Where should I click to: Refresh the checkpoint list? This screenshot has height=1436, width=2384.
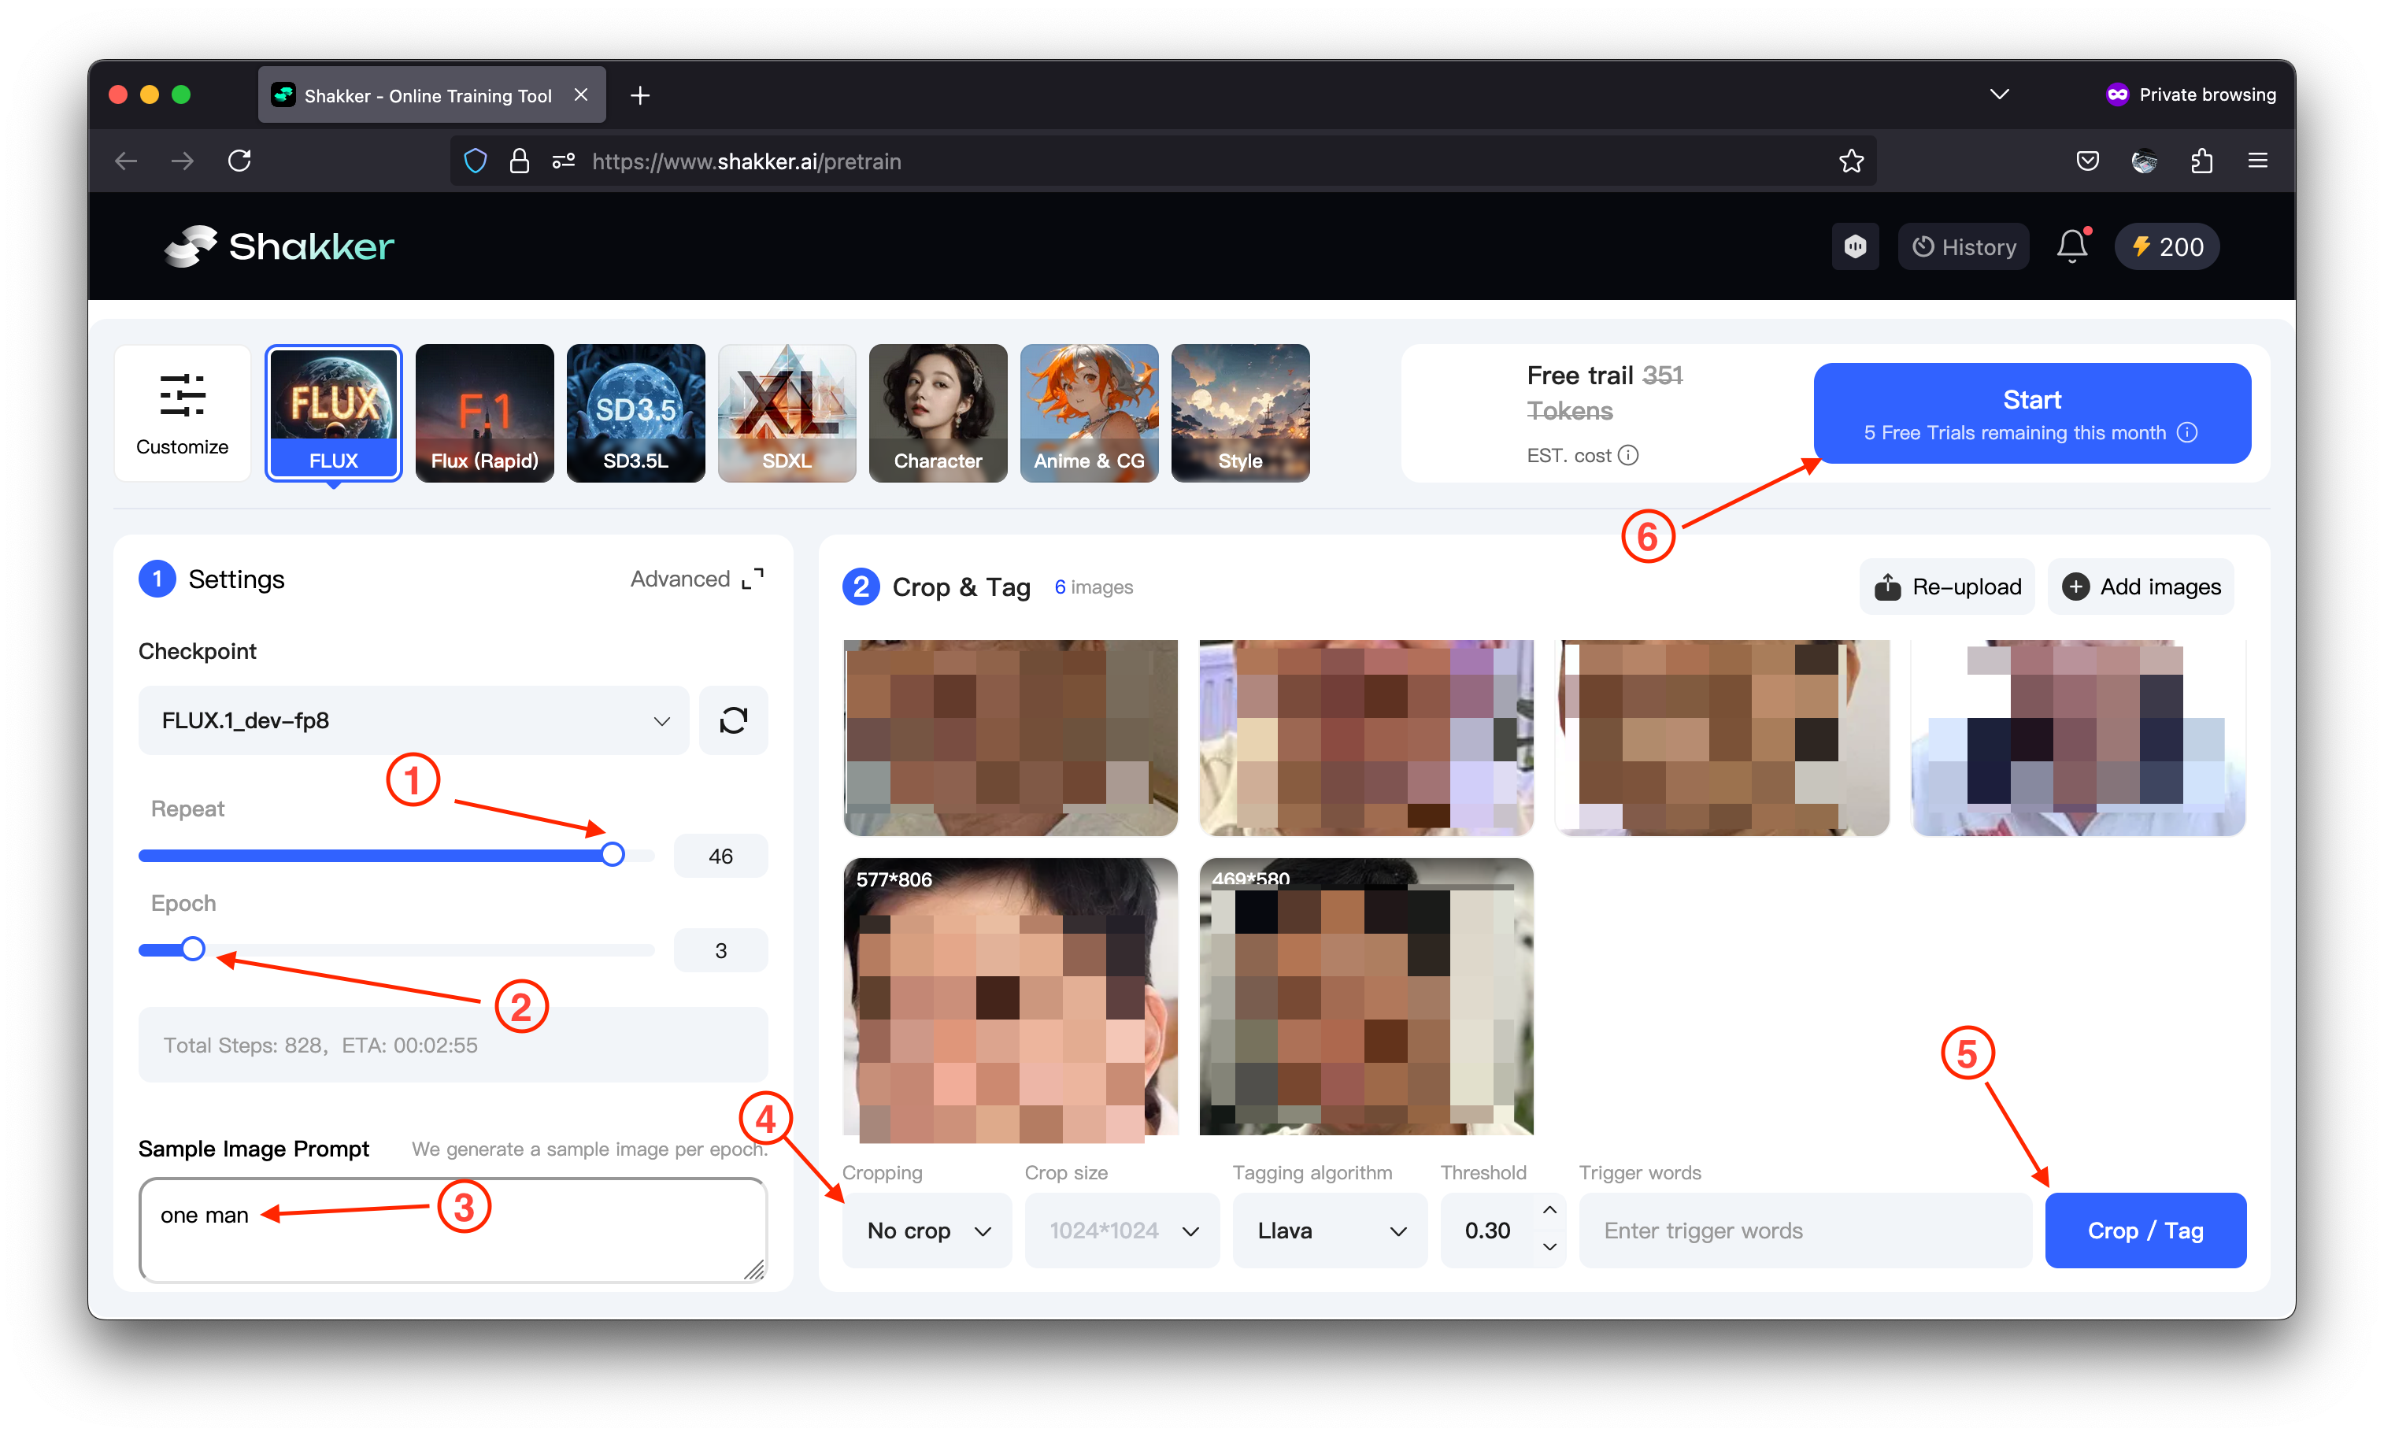tap(734, 720)
